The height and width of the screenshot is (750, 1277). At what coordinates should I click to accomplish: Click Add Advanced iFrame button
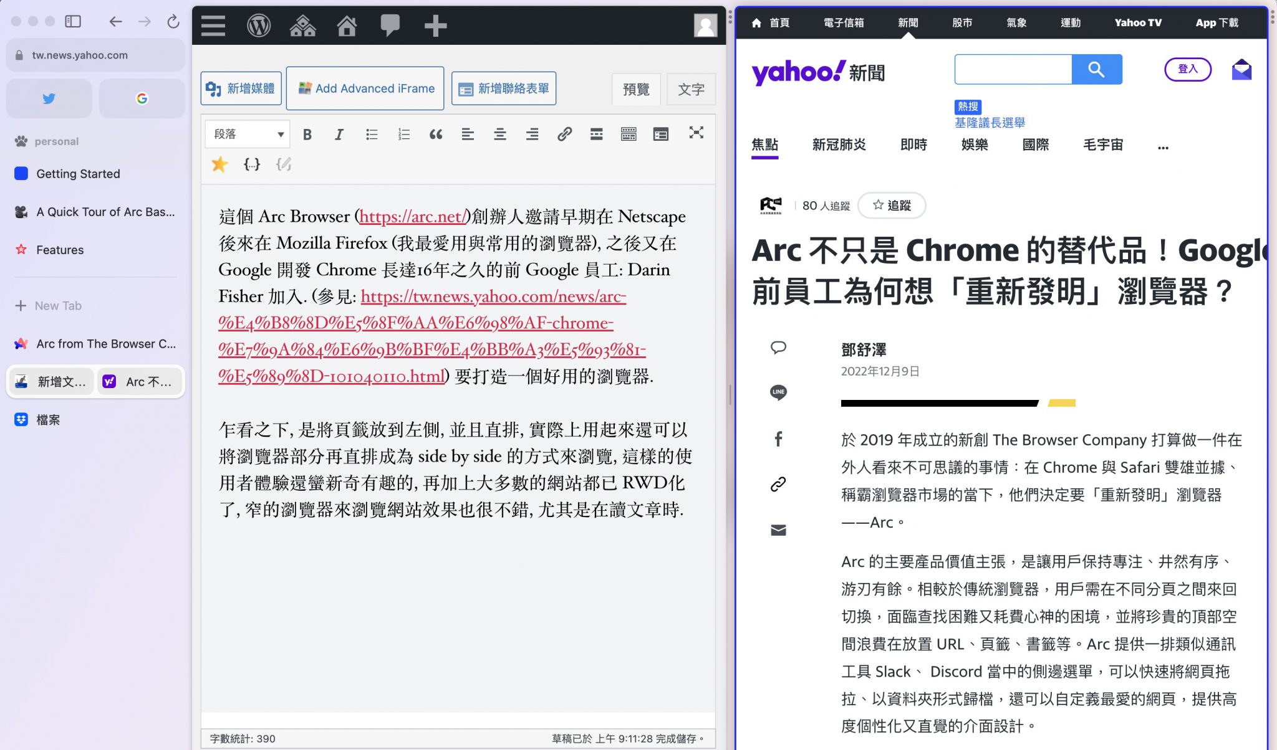365,88
